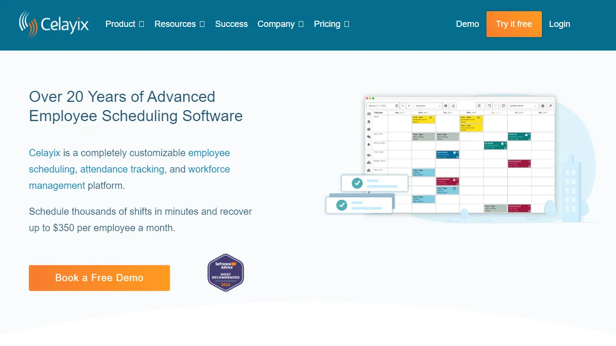
Task: Click the Software Advice Most Recommended badge
Action: pos(226,273)
